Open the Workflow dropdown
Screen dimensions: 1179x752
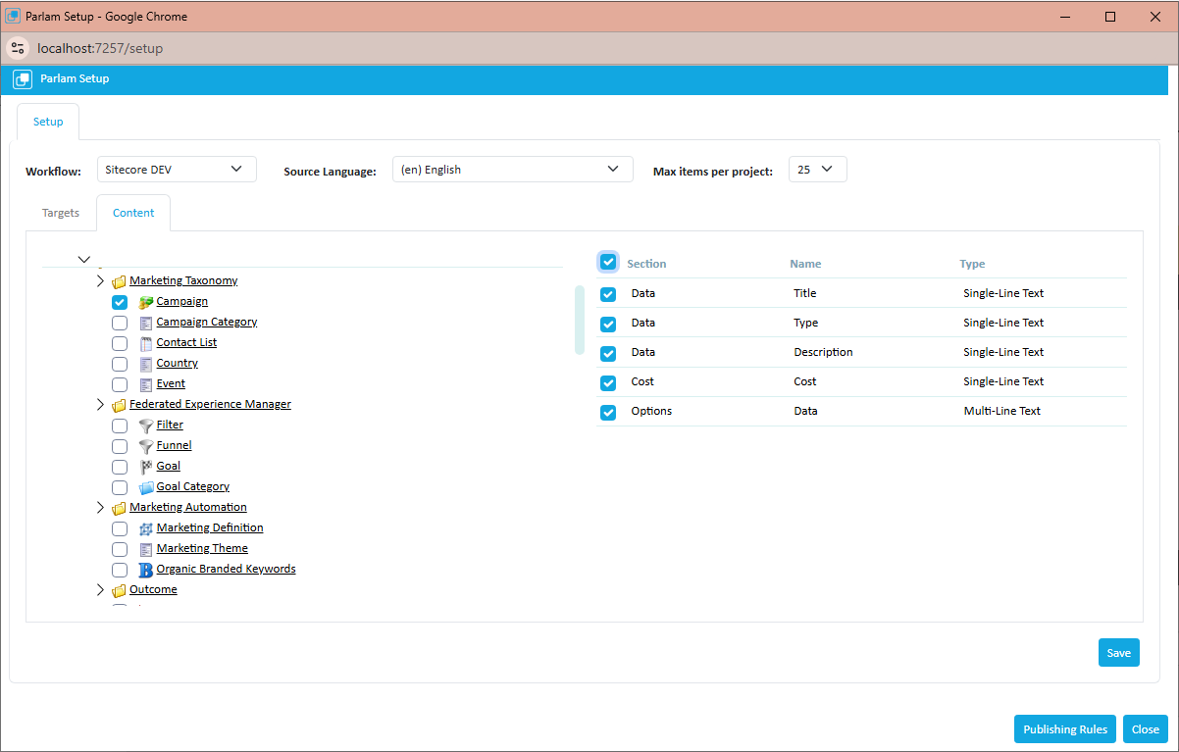pos(176,169)
